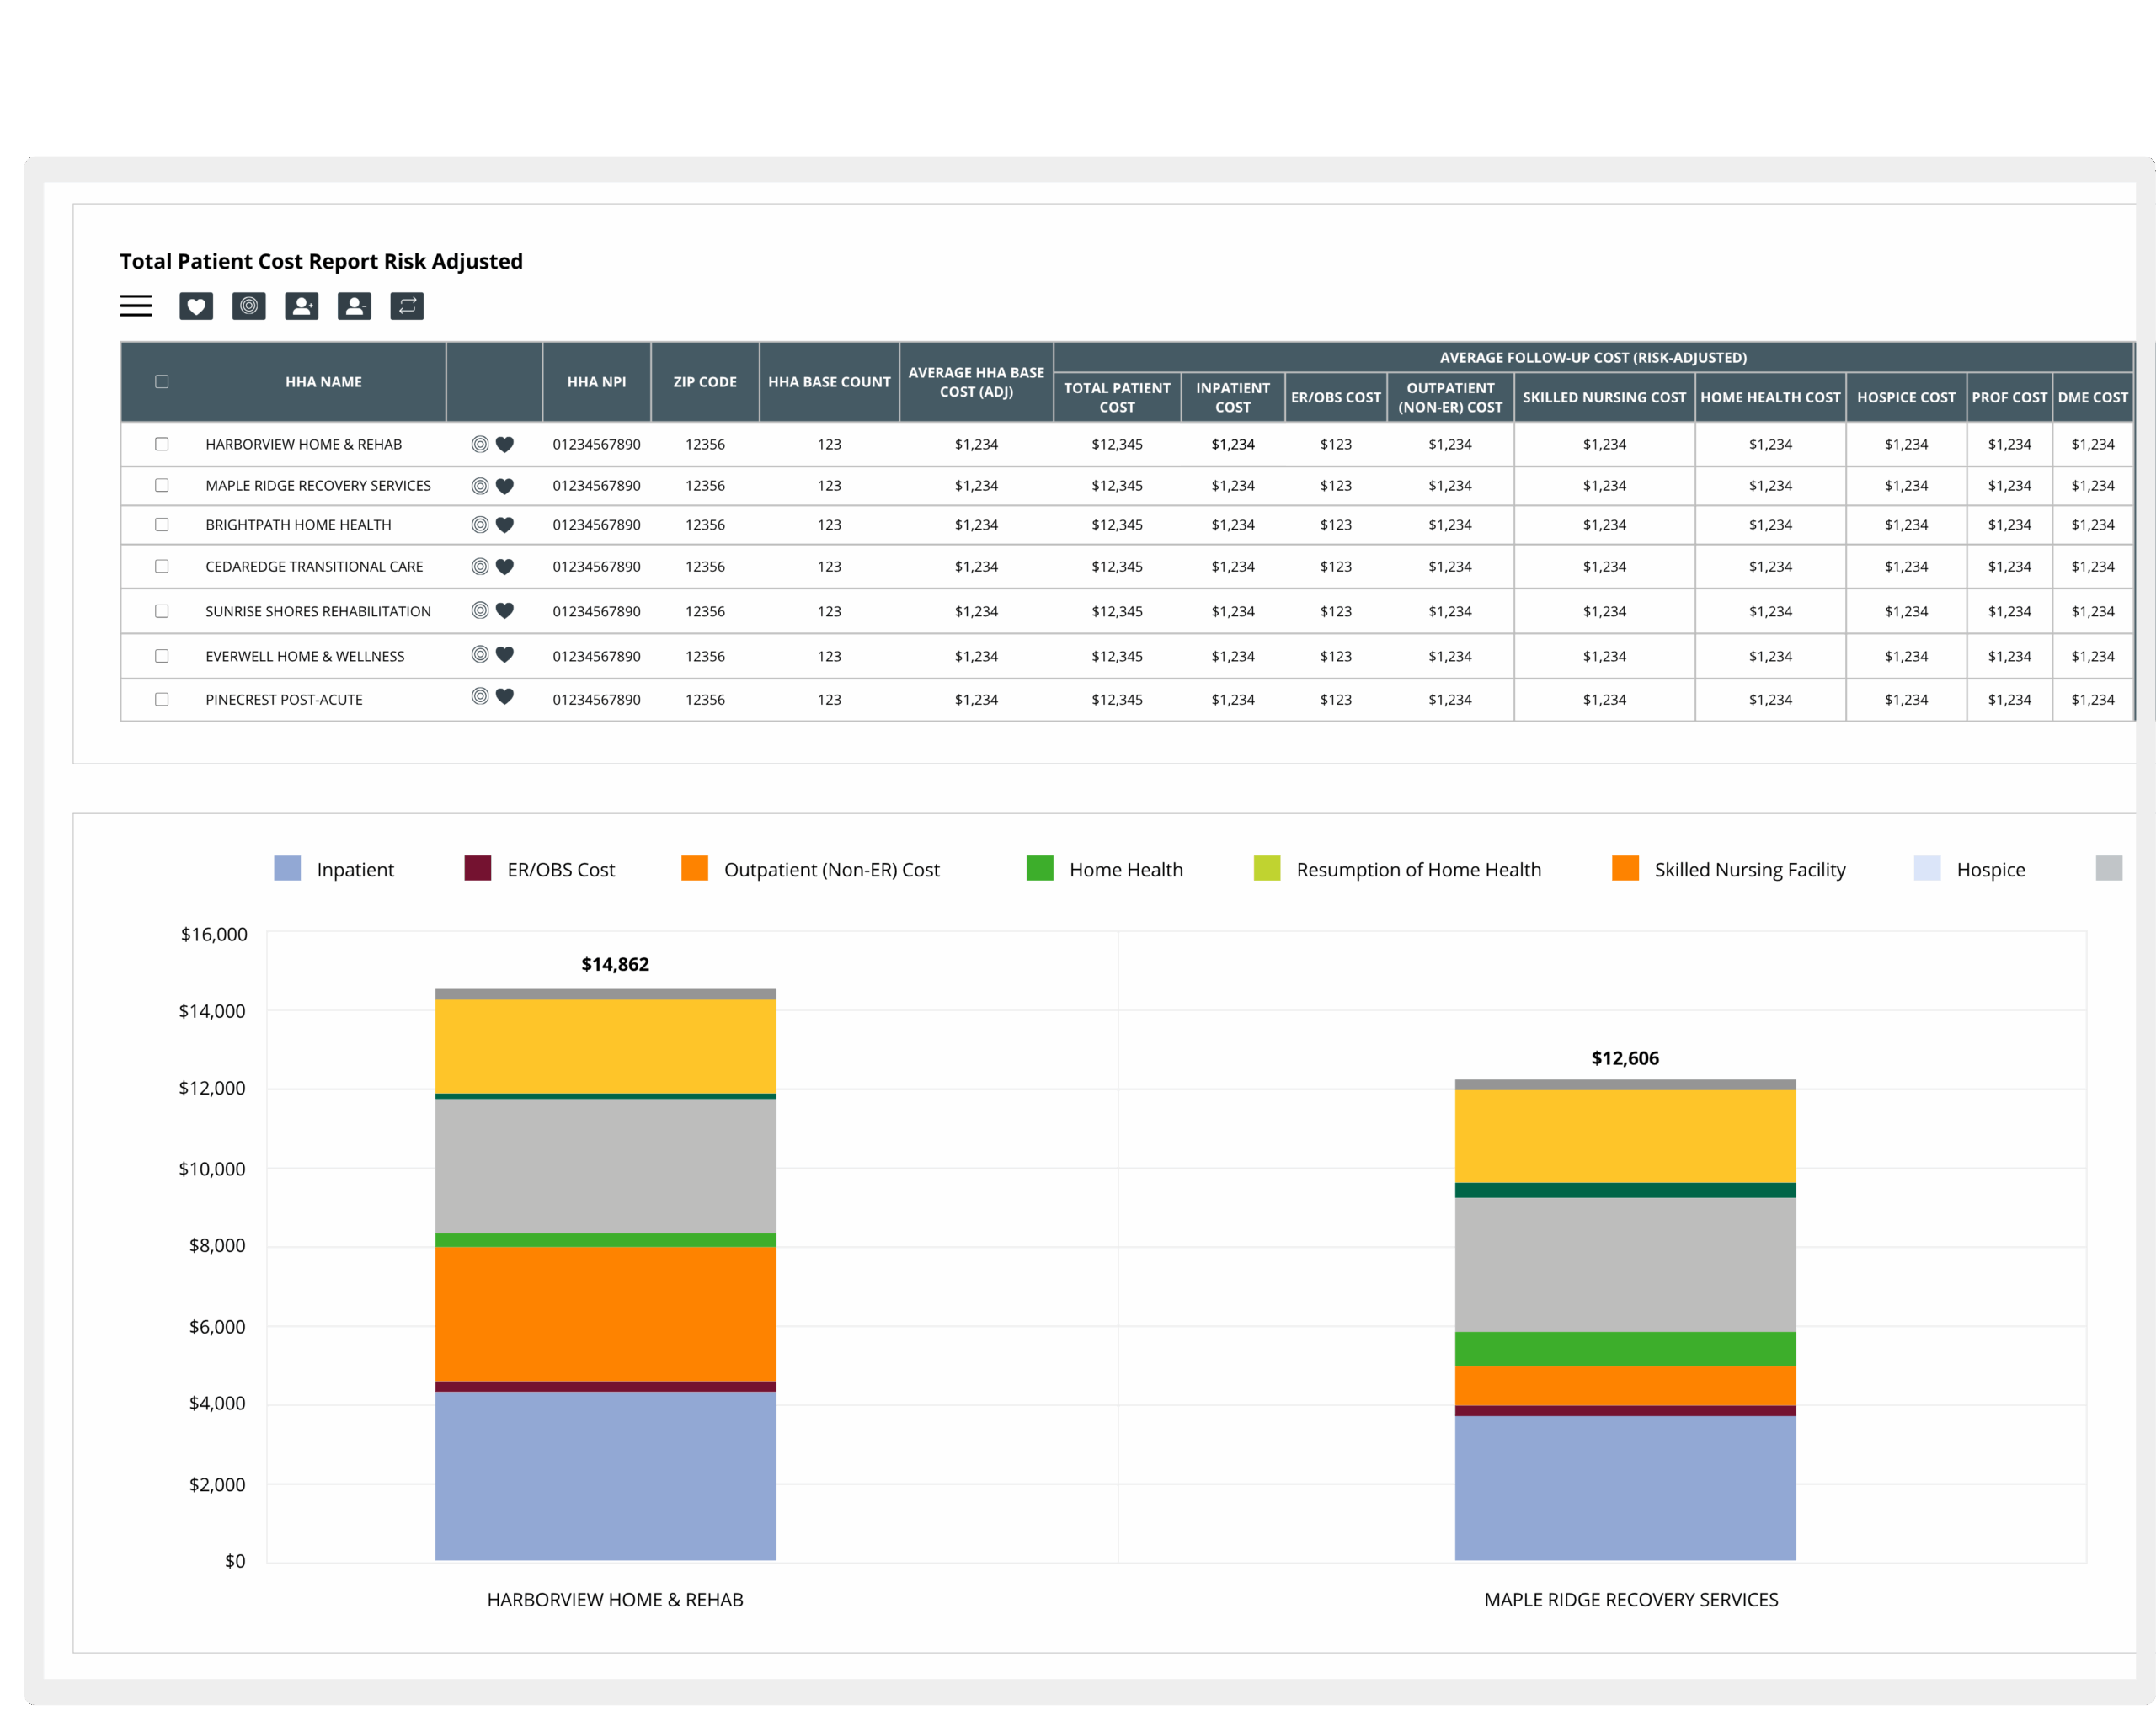Screen dimensions: 2156x1726
Task: Click the Harborview stacked bar's orange segment
Action: point(605,1313)
